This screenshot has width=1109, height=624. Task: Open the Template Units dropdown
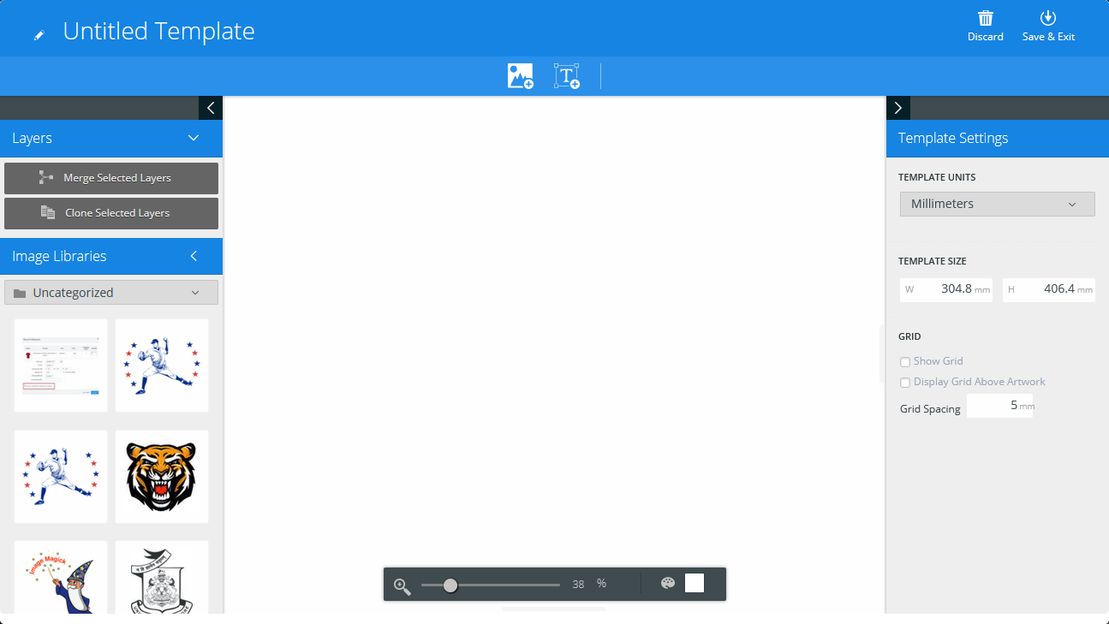point(997,204)
